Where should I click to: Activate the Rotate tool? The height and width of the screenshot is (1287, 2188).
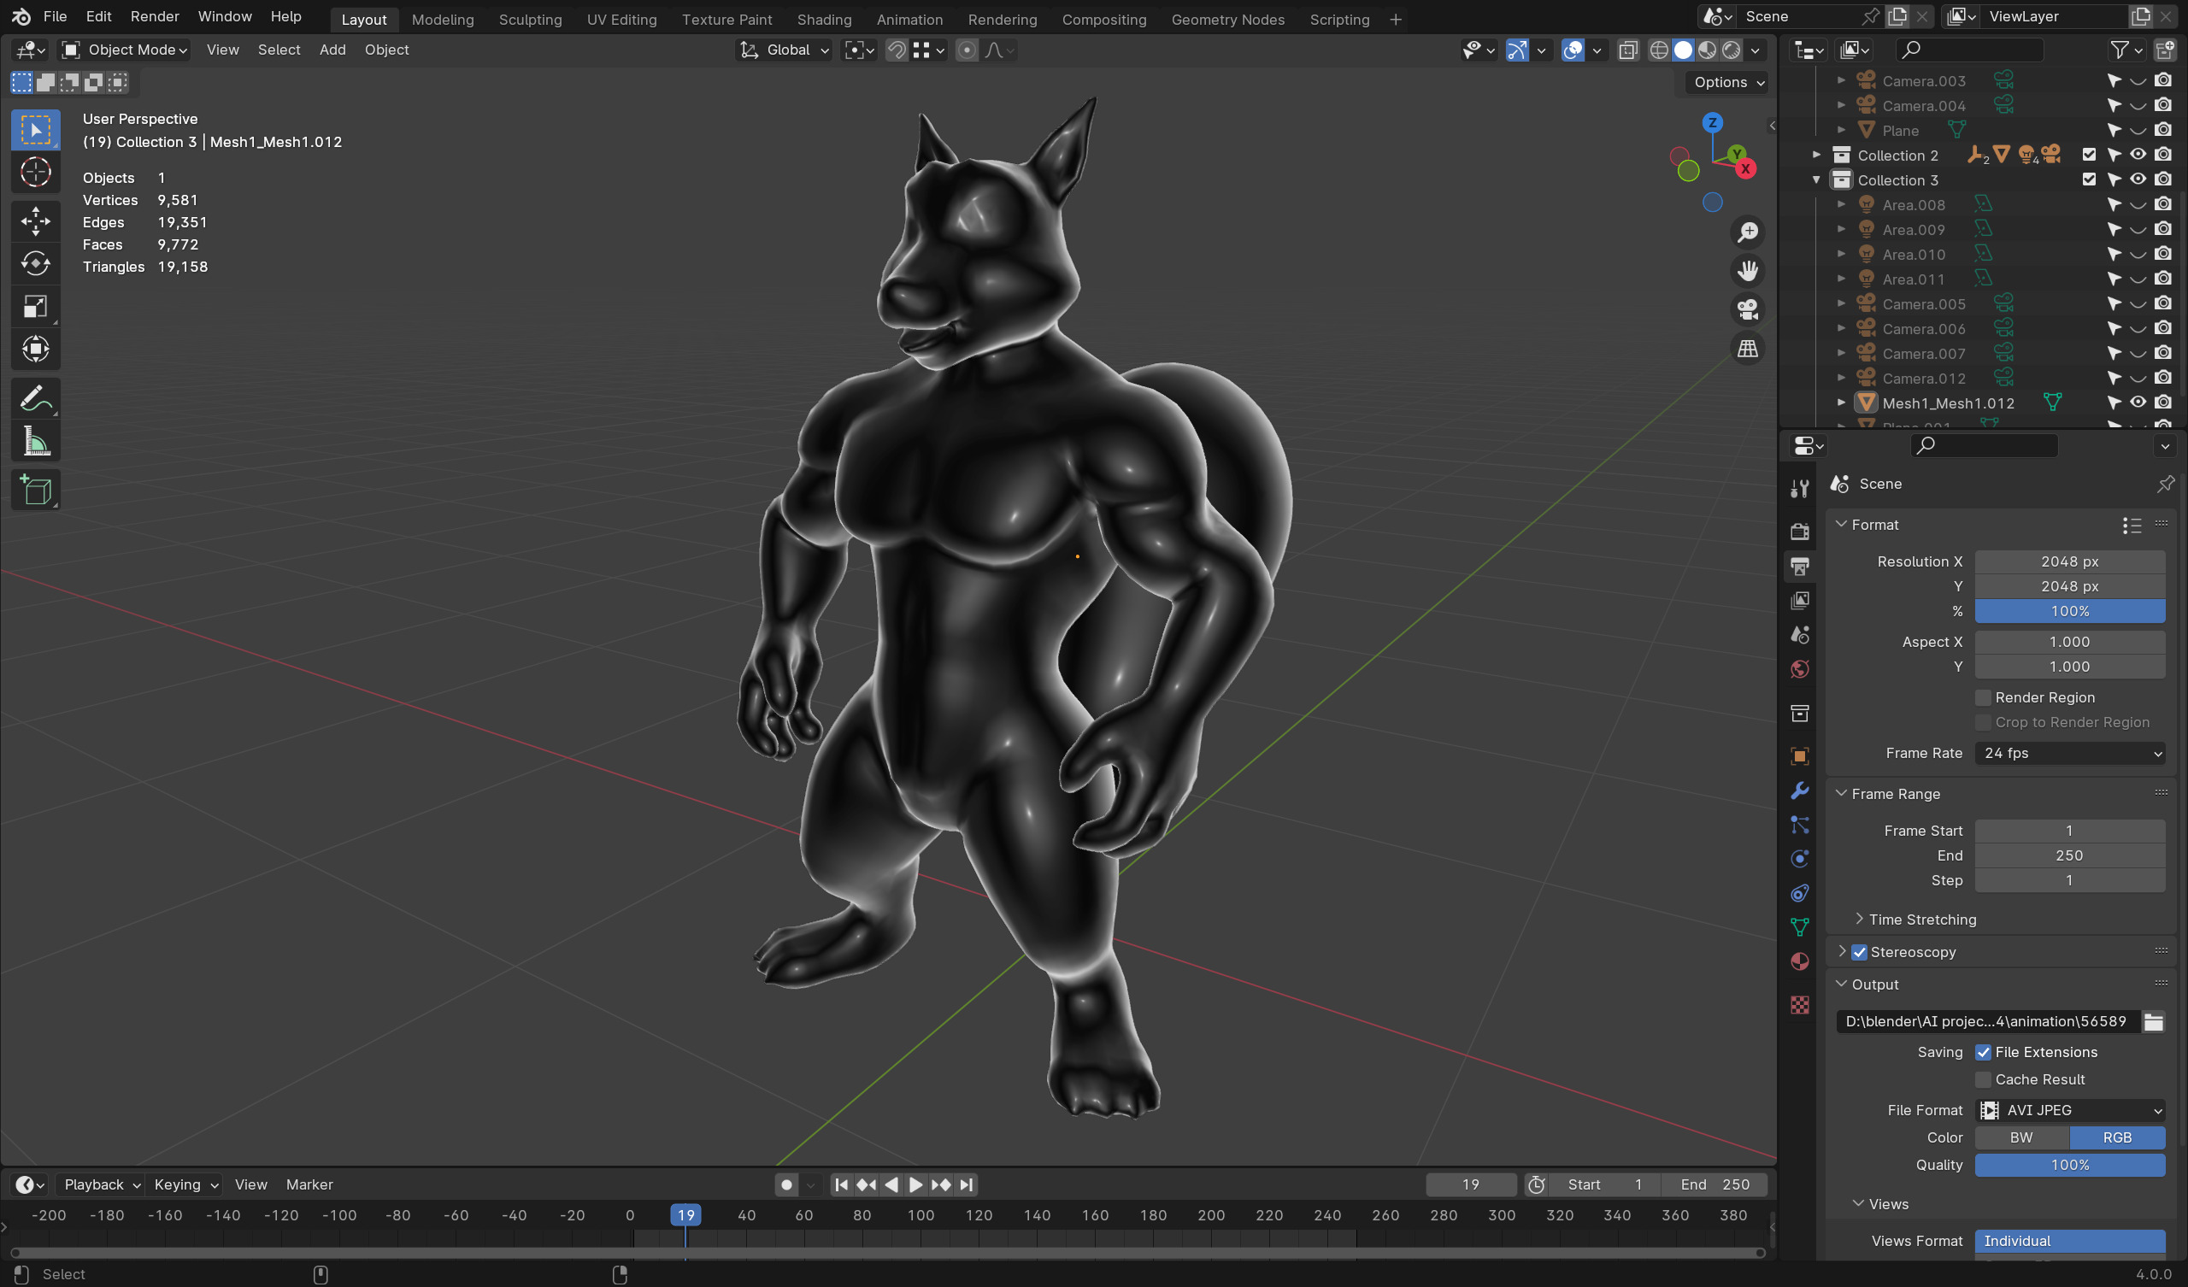pos(36,263)
